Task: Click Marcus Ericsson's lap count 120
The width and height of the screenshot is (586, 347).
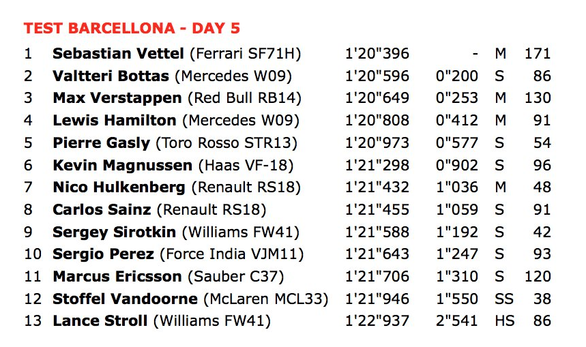Action: [x=538, y=276]
